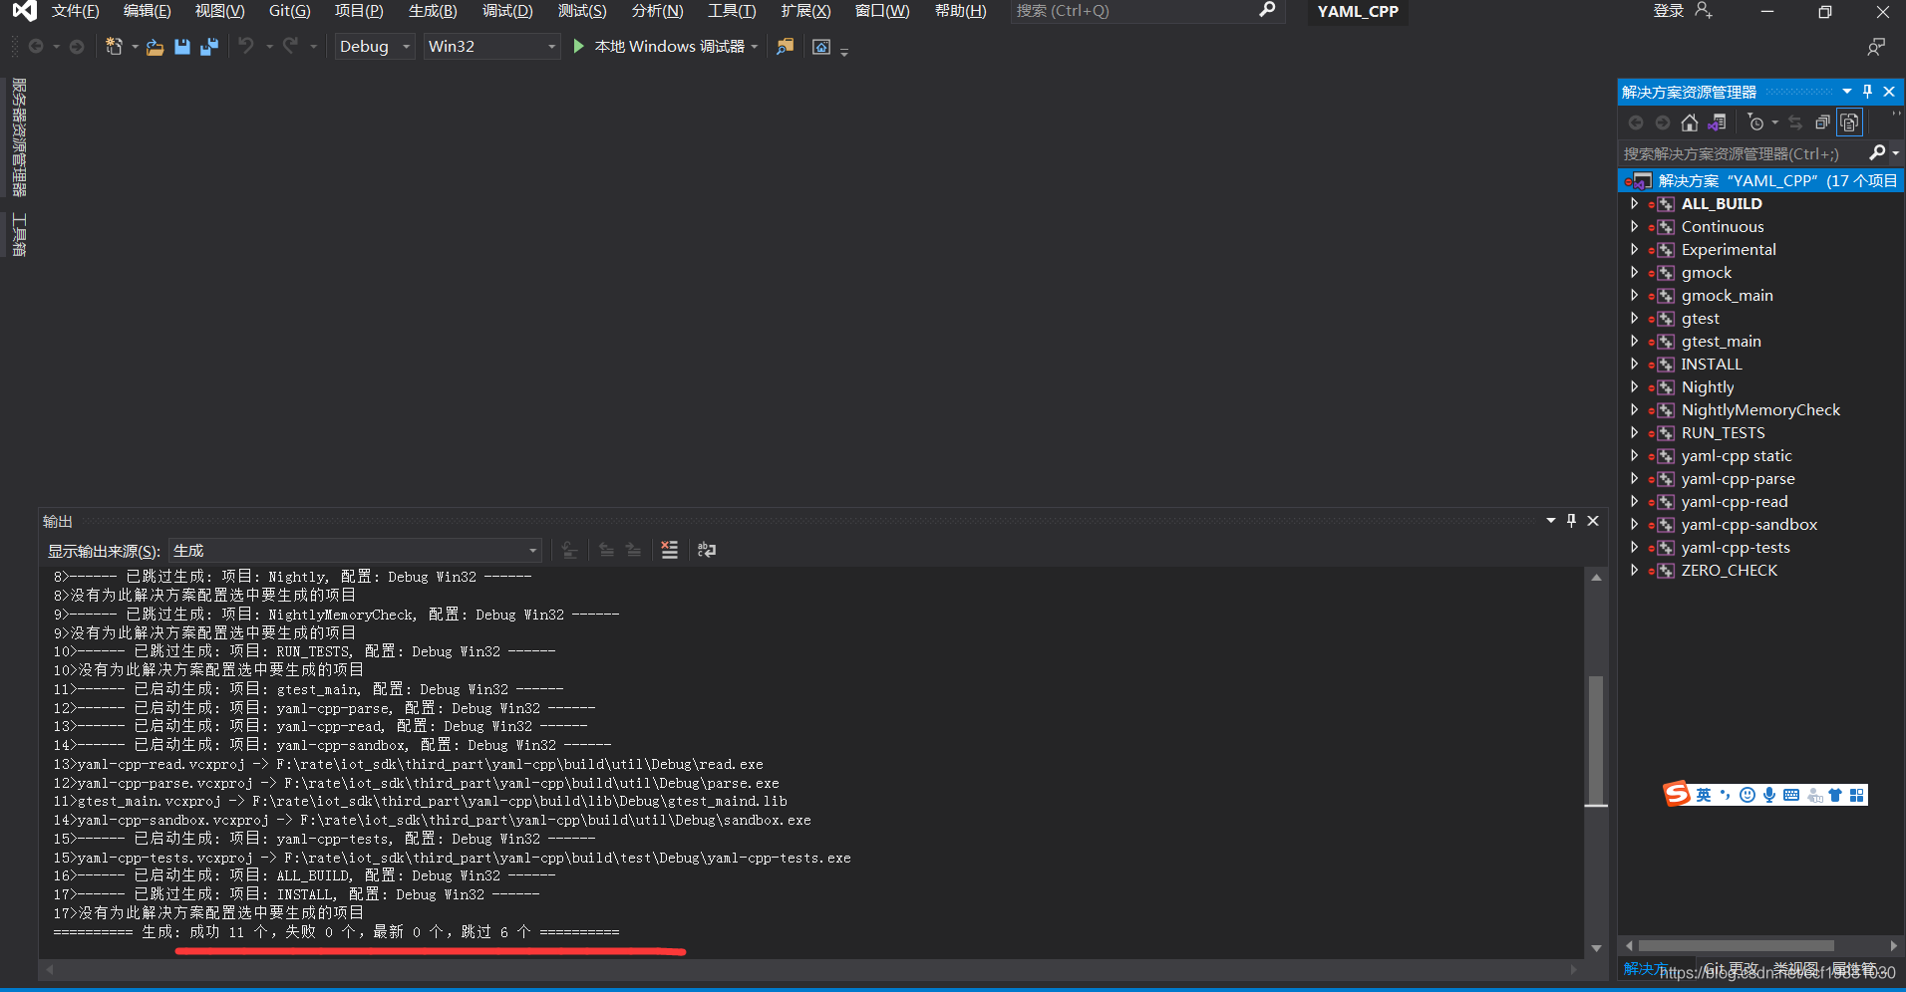Open the Debug configuration dropdown
Viewport: 1906px width, 992px height.
(x=375, y=46)
